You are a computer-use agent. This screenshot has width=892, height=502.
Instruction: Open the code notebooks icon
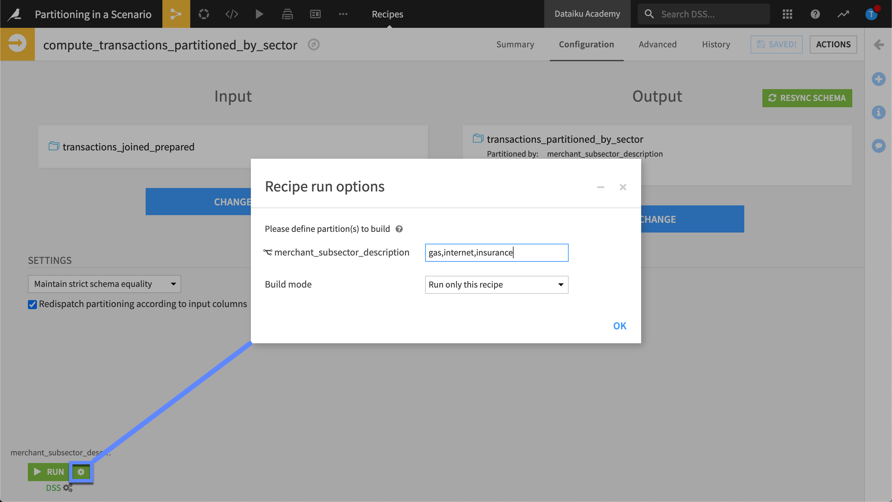(x=232, y=14)
